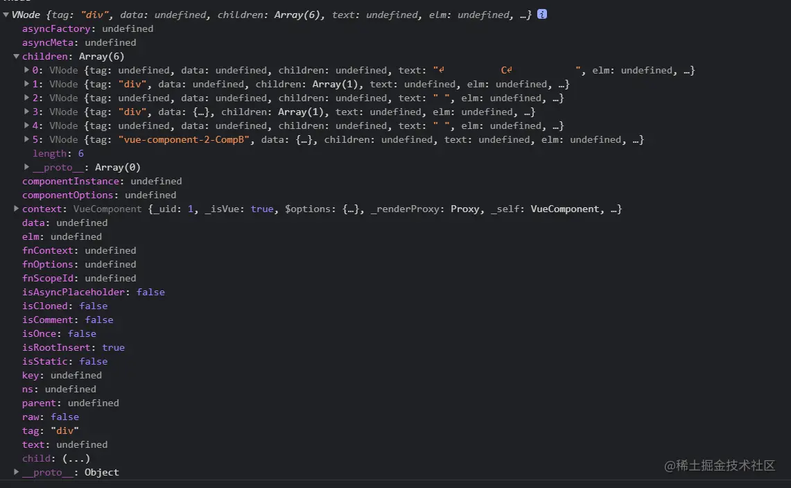
Task: Select the asyncMeta property row
Action: coord(79,42)
